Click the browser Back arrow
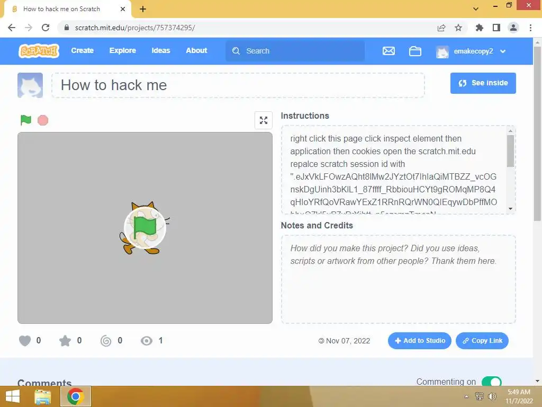The height and width of the screenshot is (407, 542). 12,28
